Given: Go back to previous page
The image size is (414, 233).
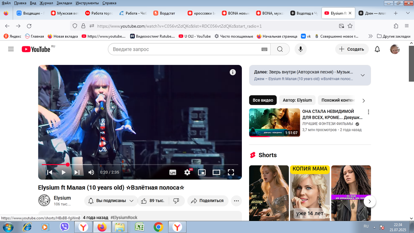Looking at the screenshot, I should (x=7, y=26).
